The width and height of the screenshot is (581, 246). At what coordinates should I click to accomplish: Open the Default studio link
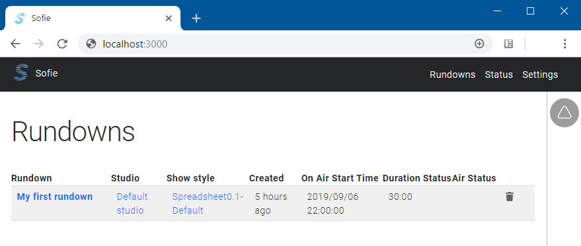[x=132, y=203]
